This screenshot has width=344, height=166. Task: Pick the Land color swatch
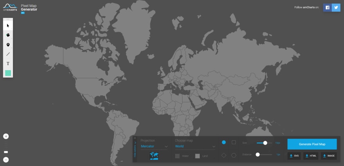[197, 156]
